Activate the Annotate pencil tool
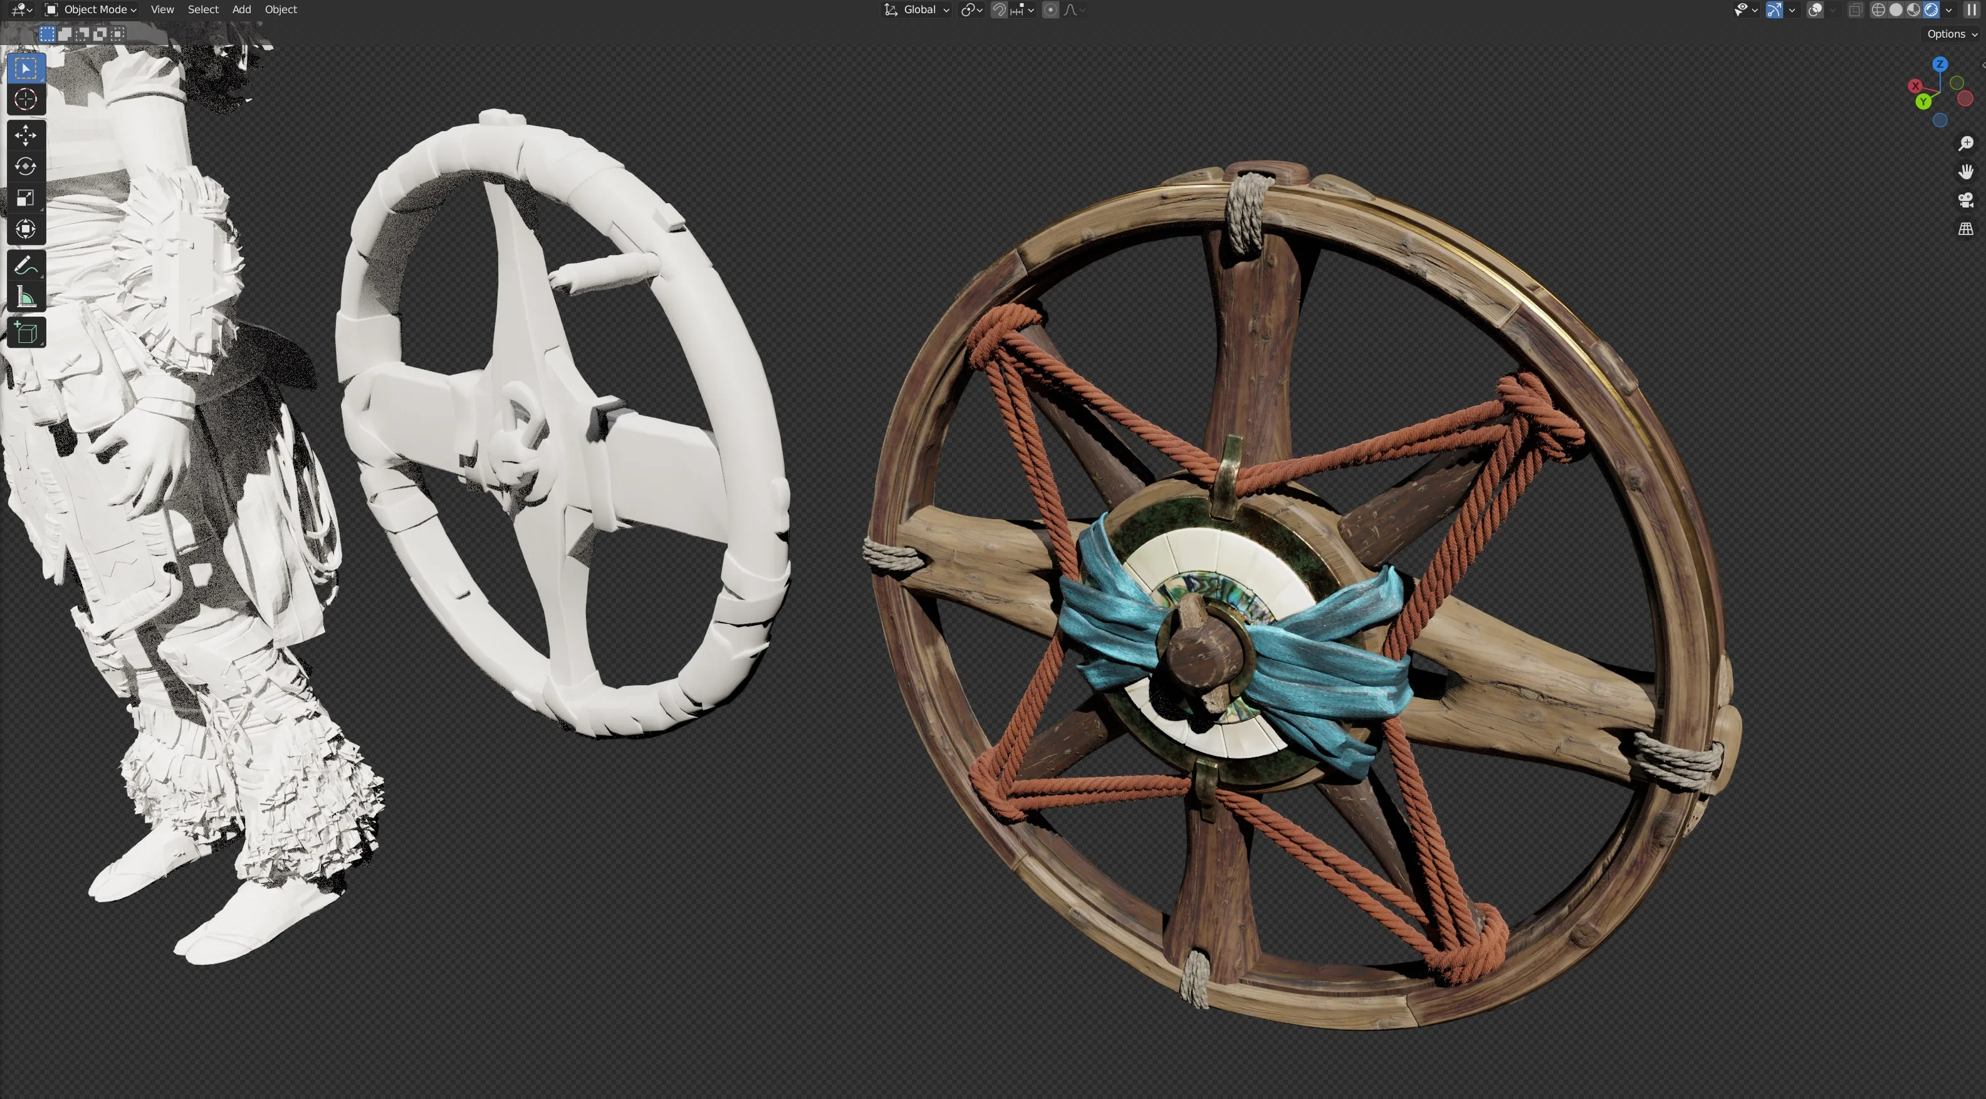1986x1099 pixels. coord(26,265)
